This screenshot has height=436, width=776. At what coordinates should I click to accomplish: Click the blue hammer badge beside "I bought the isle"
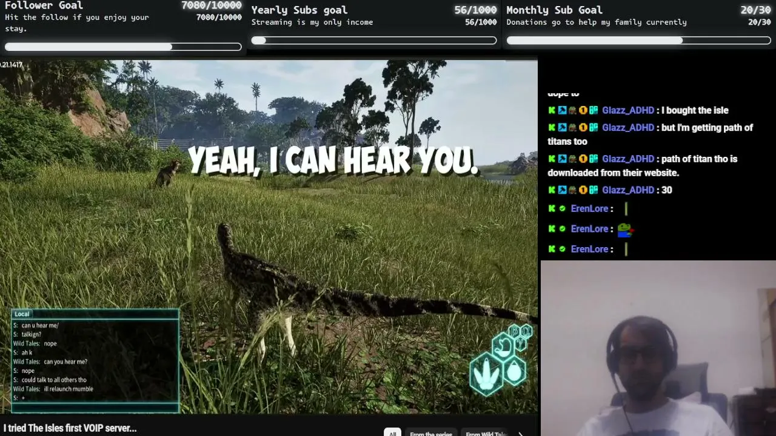tap(562, 110)
